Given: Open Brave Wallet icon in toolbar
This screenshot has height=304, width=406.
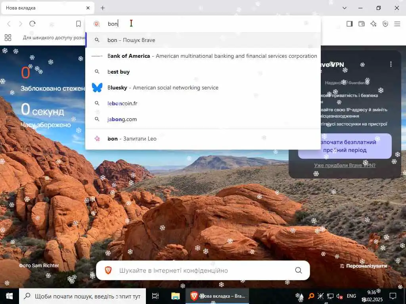Looking at the screenshot, I should pos(362,24).
